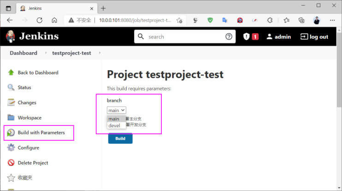Open Back to Dashboard link
Screen dimensions: 342x191
point(38,72)
